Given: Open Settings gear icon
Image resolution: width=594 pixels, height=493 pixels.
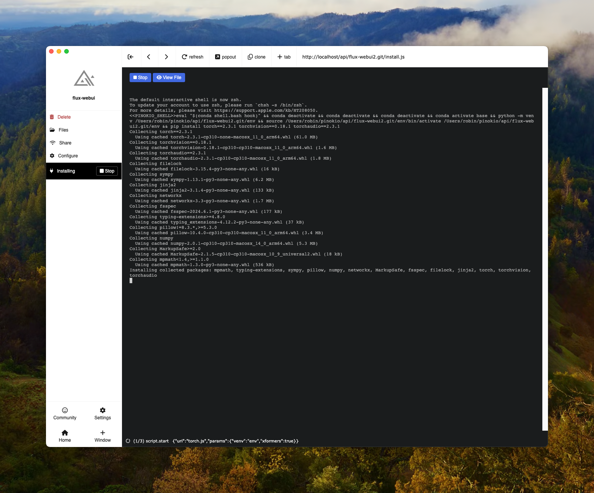Looking at the screenshot, I should (103, 410).
